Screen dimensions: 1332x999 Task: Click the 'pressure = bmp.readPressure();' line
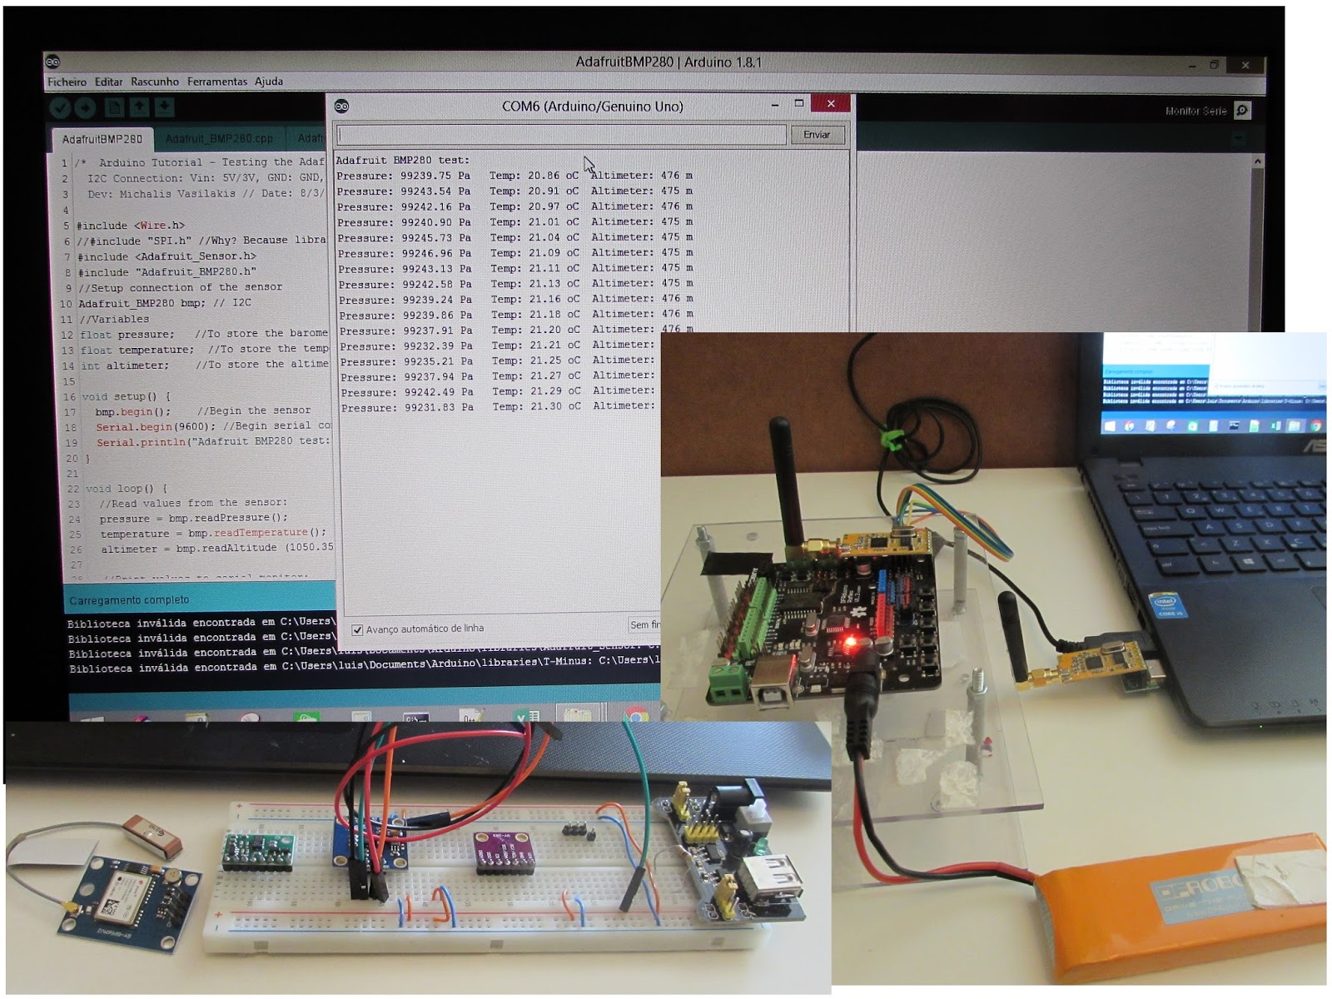point(194,518)
